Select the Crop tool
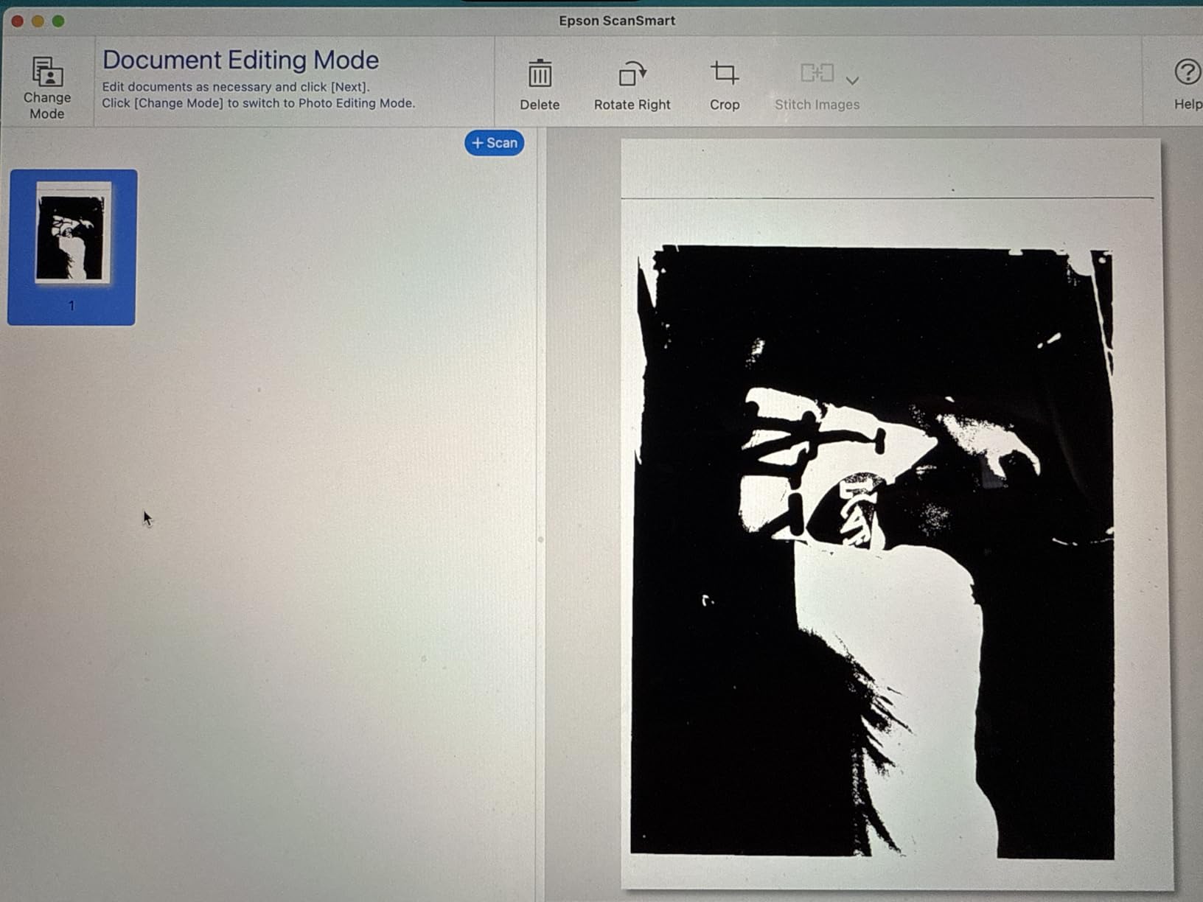Screen dimensions: 1203x902 point(725,85)
